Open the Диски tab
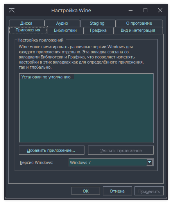 (27, 23)
